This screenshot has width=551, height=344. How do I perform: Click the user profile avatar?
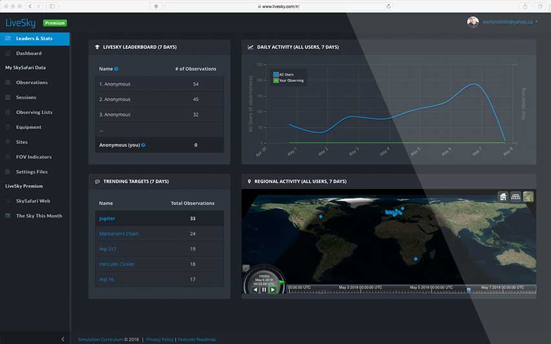[x=473, y=22]
